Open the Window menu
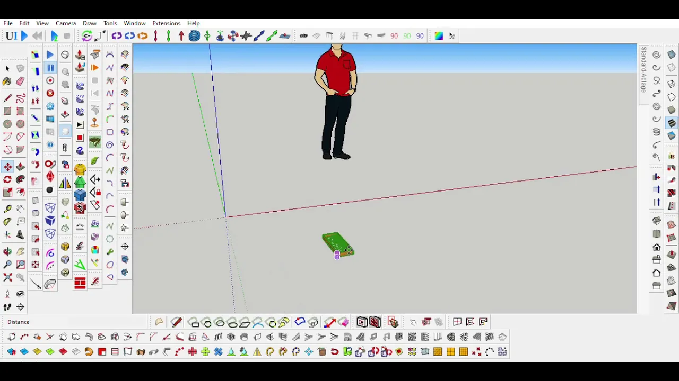Image resolution: width=679 pixels, height=381 pixels. click(135, 23)
